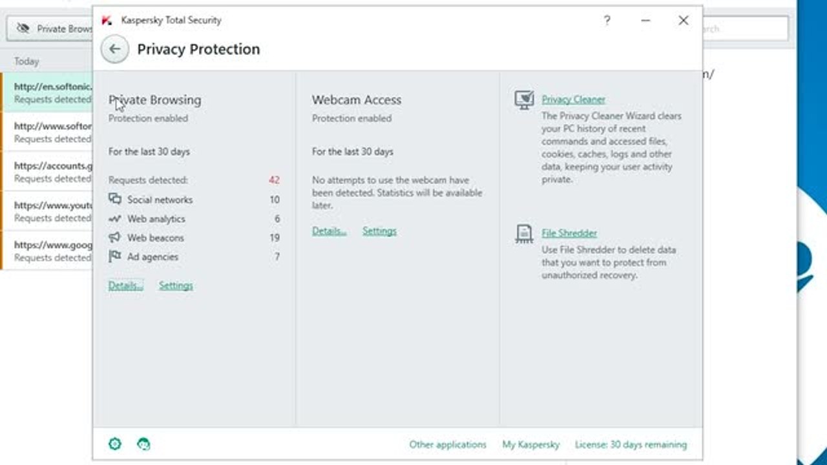Open the settings gear icon
The width and height of the screenshot is (827, 465).
115,444
